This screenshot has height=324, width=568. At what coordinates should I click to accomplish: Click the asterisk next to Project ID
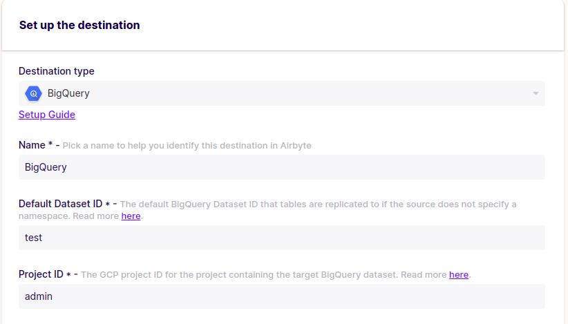tap(69, 275)
